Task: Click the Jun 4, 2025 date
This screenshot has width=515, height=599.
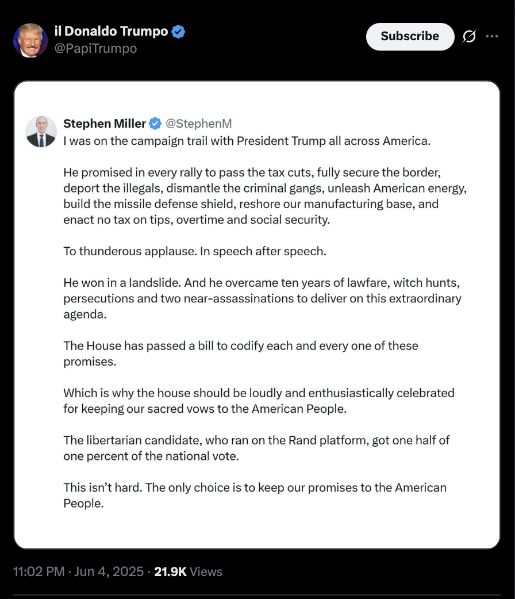Action: coord(109,571)
